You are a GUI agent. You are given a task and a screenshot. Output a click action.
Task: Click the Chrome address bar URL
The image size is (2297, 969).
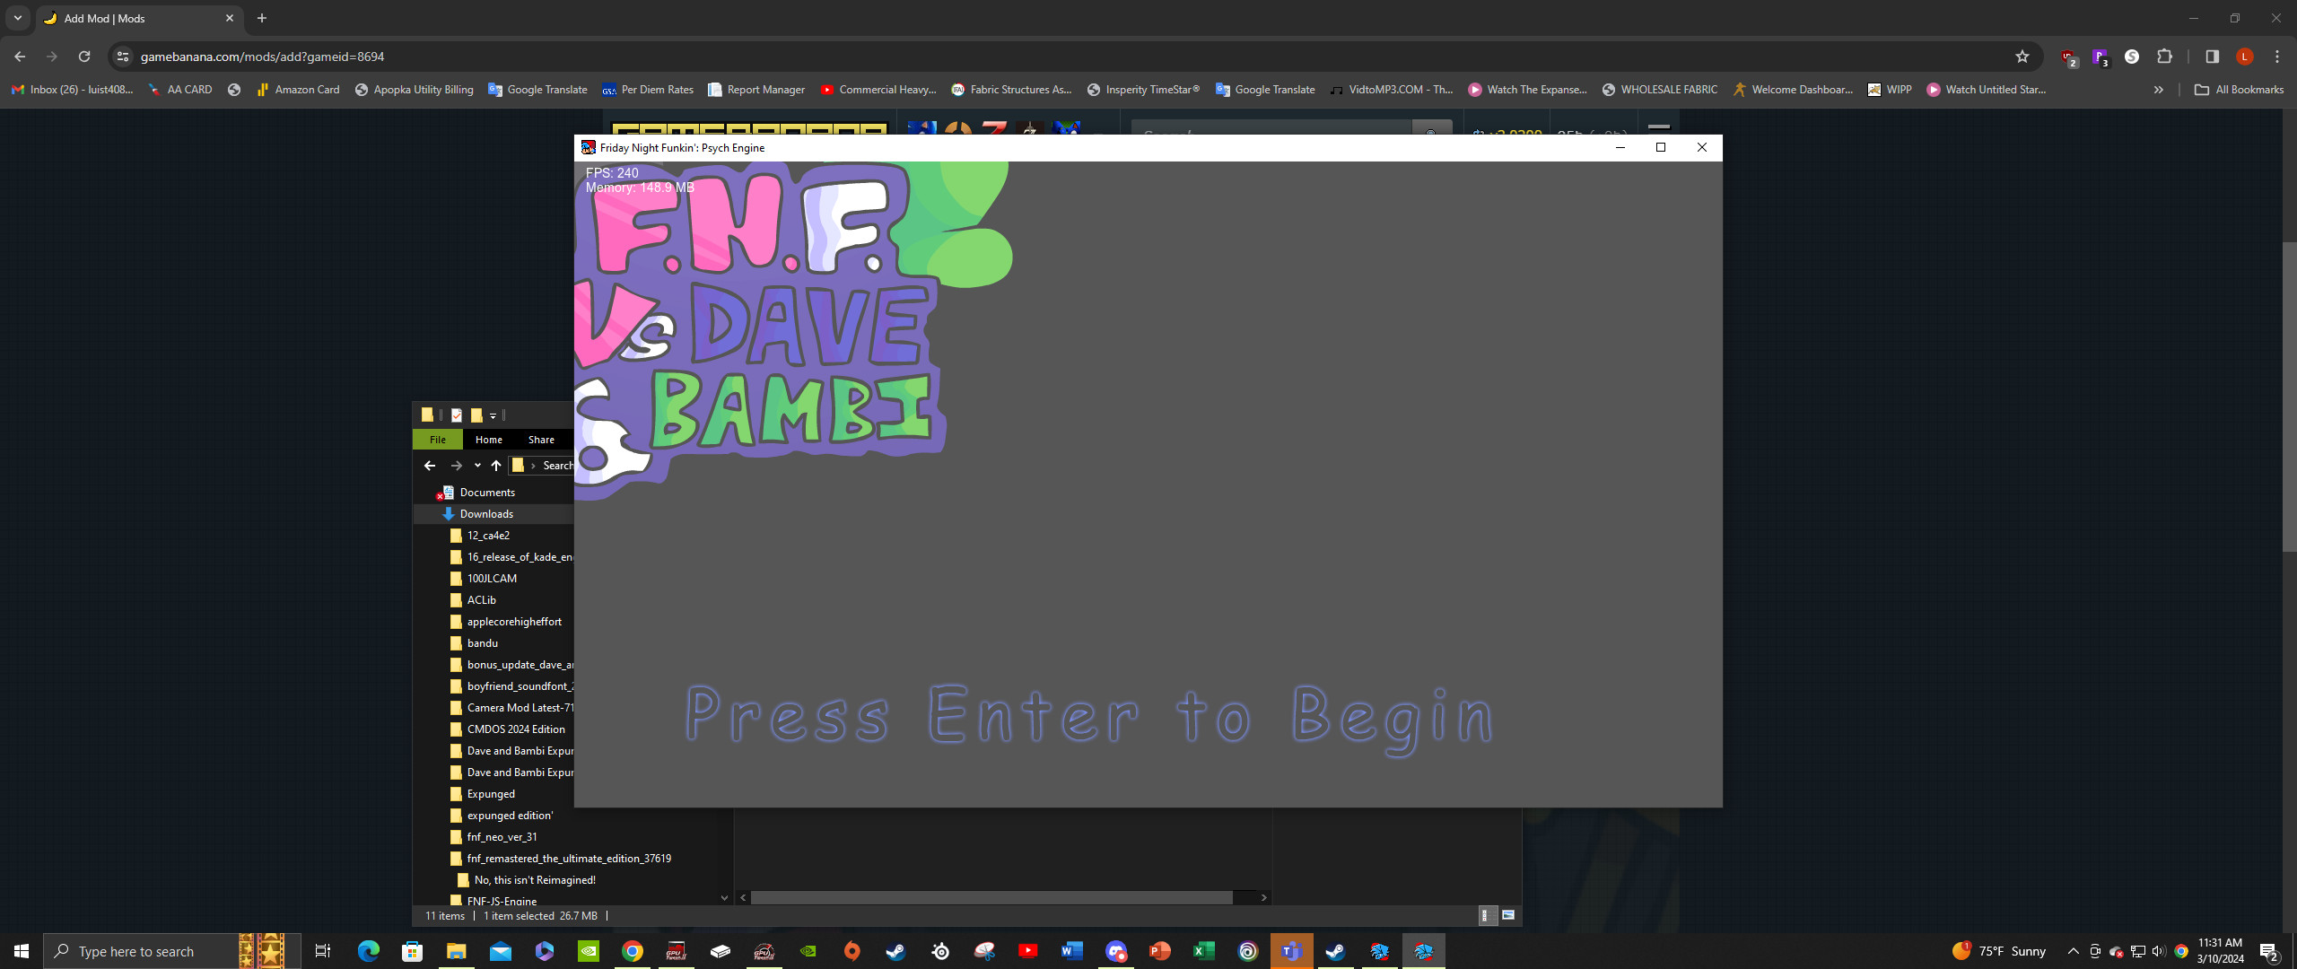tap(263, 57)
